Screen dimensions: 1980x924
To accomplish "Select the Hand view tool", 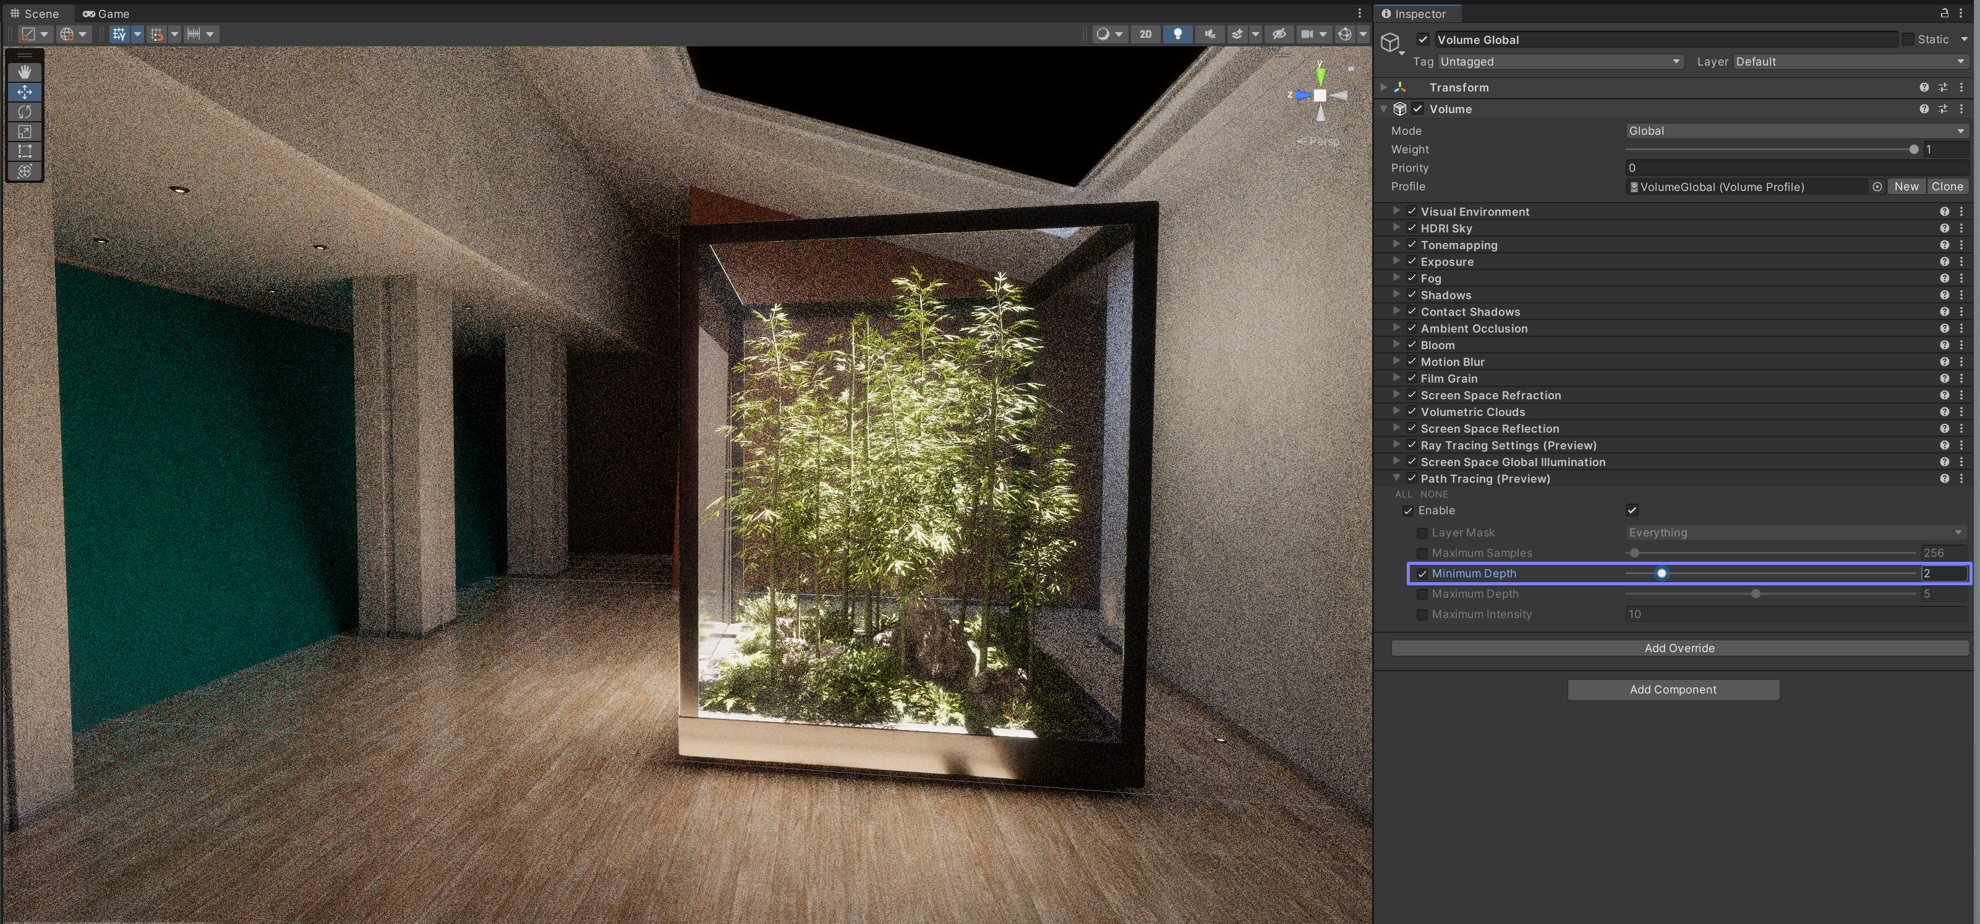I will point(25,72).
